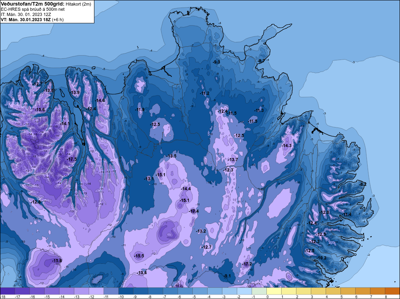Select legend swatch between -12 and -11

point(96,291)
